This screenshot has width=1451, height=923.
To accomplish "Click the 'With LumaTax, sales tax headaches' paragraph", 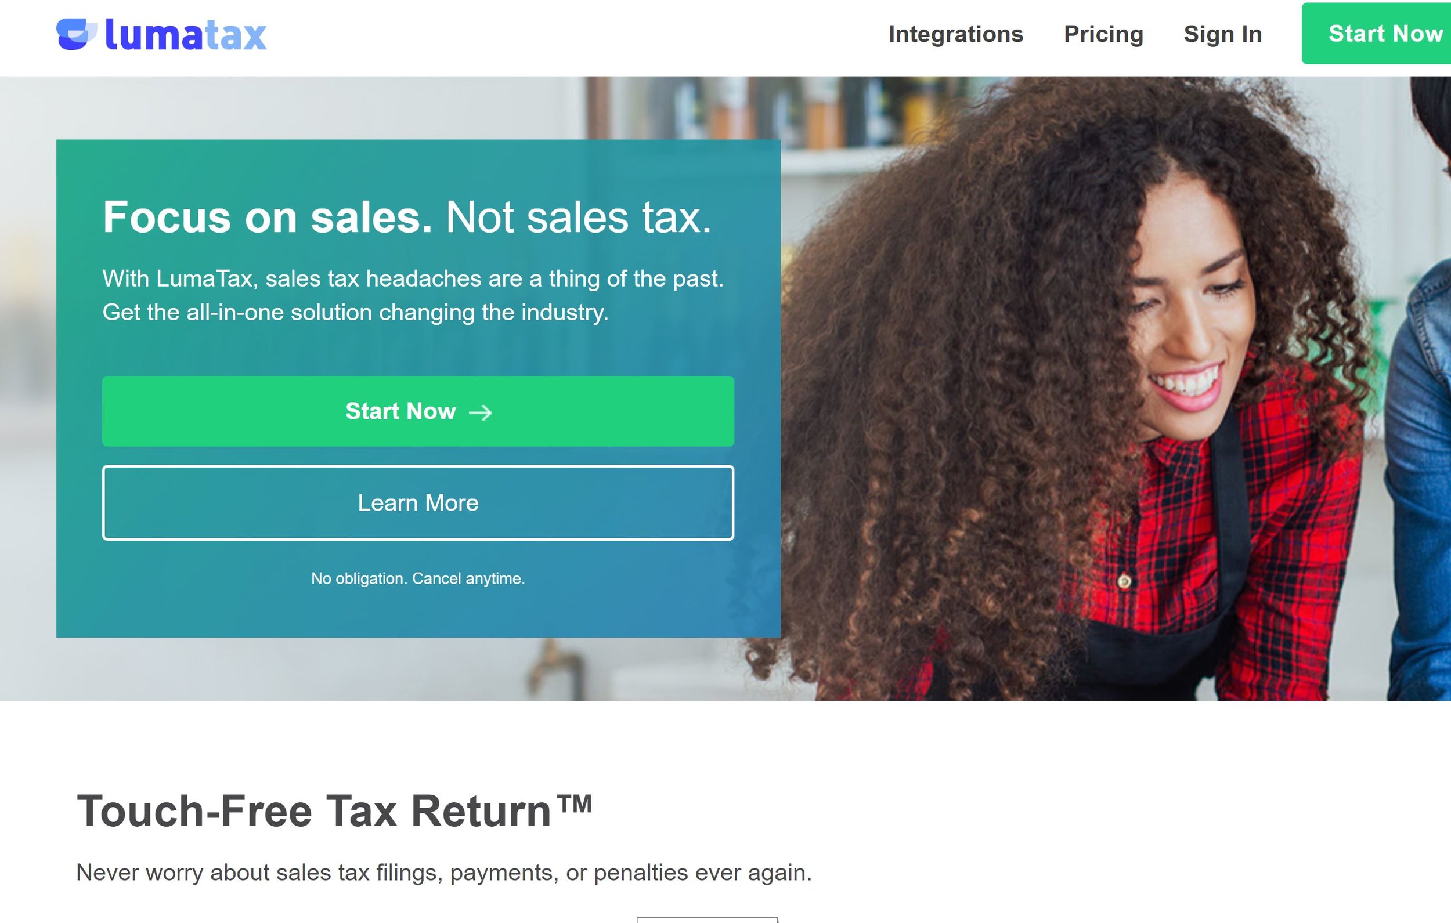I will pyautogui.click(x=413, y=295).
